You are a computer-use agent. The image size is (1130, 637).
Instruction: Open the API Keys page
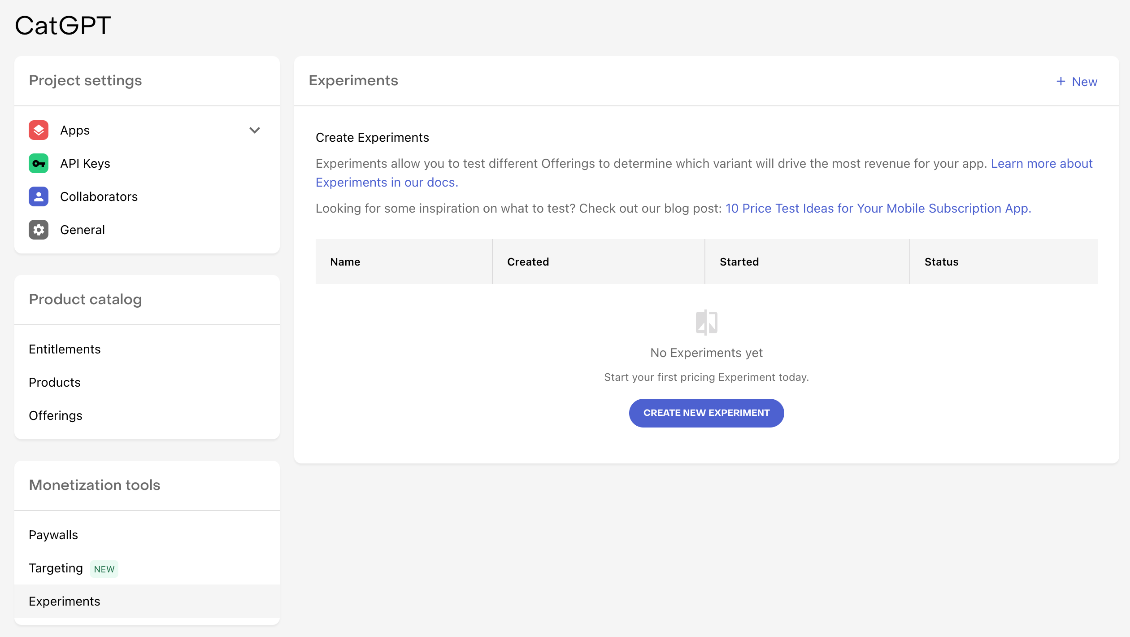pos(147,163)
